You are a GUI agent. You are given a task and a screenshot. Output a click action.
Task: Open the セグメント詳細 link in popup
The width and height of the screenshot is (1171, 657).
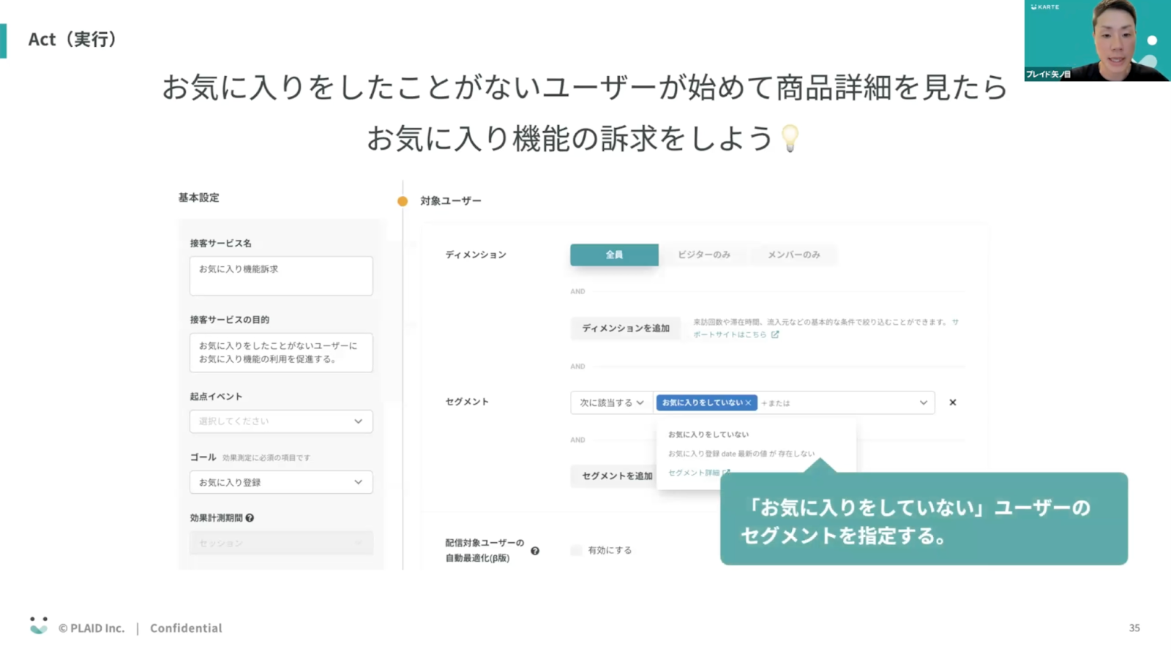click(x=699, y=473)
